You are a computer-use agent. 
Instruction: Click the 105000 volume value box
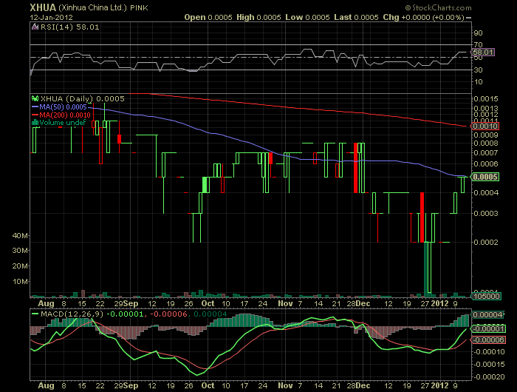[487, 297]
